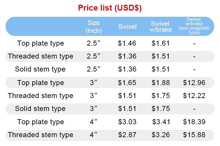
Task: Select the $3.03 swivel price
Action: coord(127,122)
